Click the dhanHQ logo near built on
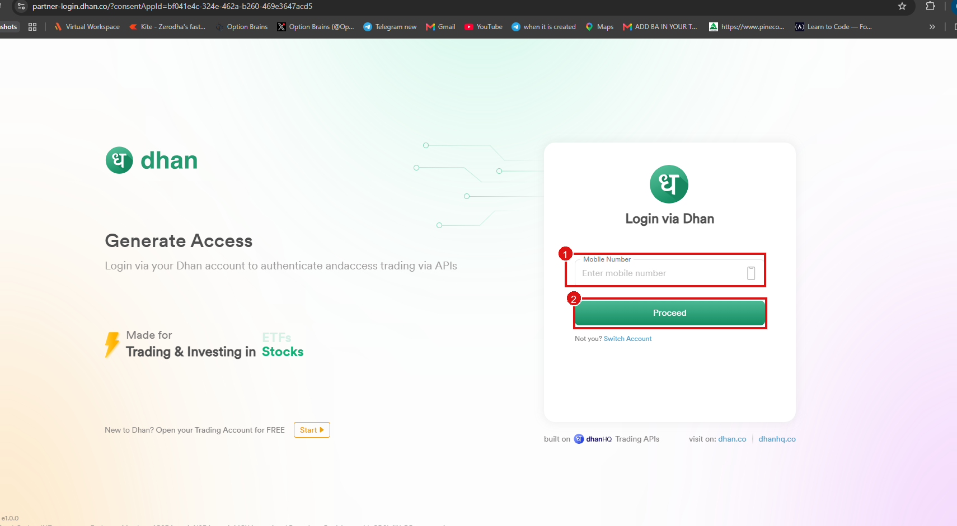The height and width of the screenshot is (526, 957). coord(593,439)
